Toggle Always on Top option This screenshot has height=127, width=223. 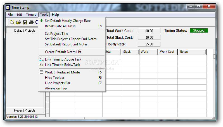(x=72, y=88)
